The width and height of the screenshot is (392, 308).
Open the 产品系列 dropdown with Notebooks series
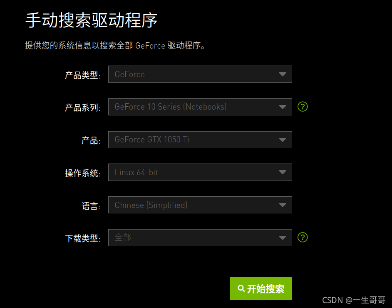[x=200, y=107]
